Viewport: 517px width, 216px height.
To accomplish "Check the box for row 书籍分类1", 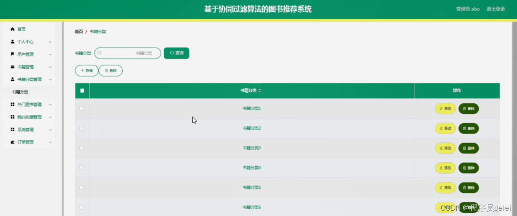I will pos(82,109).
